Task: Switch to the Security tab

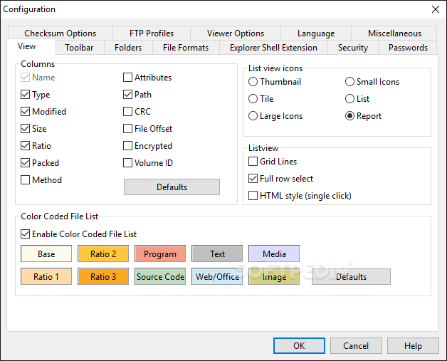Action: [353, 47]
